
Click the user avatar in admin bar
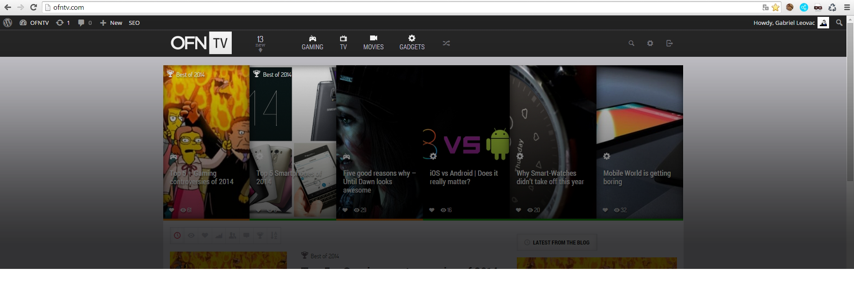point(823,23)
